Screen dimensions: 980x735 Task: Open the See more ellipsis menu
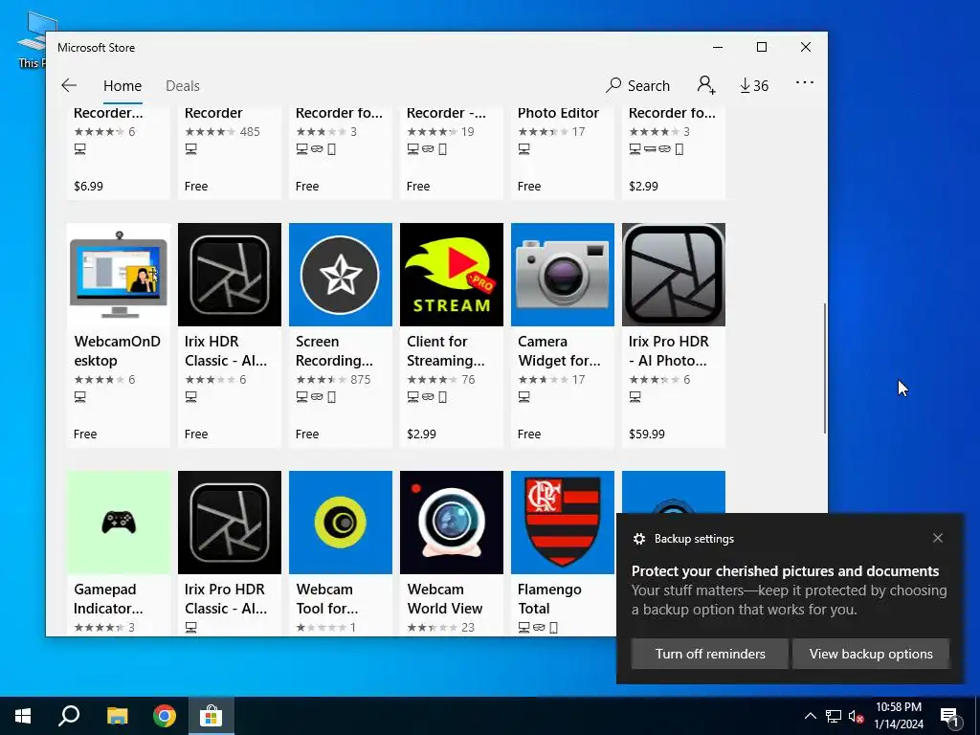804,82
